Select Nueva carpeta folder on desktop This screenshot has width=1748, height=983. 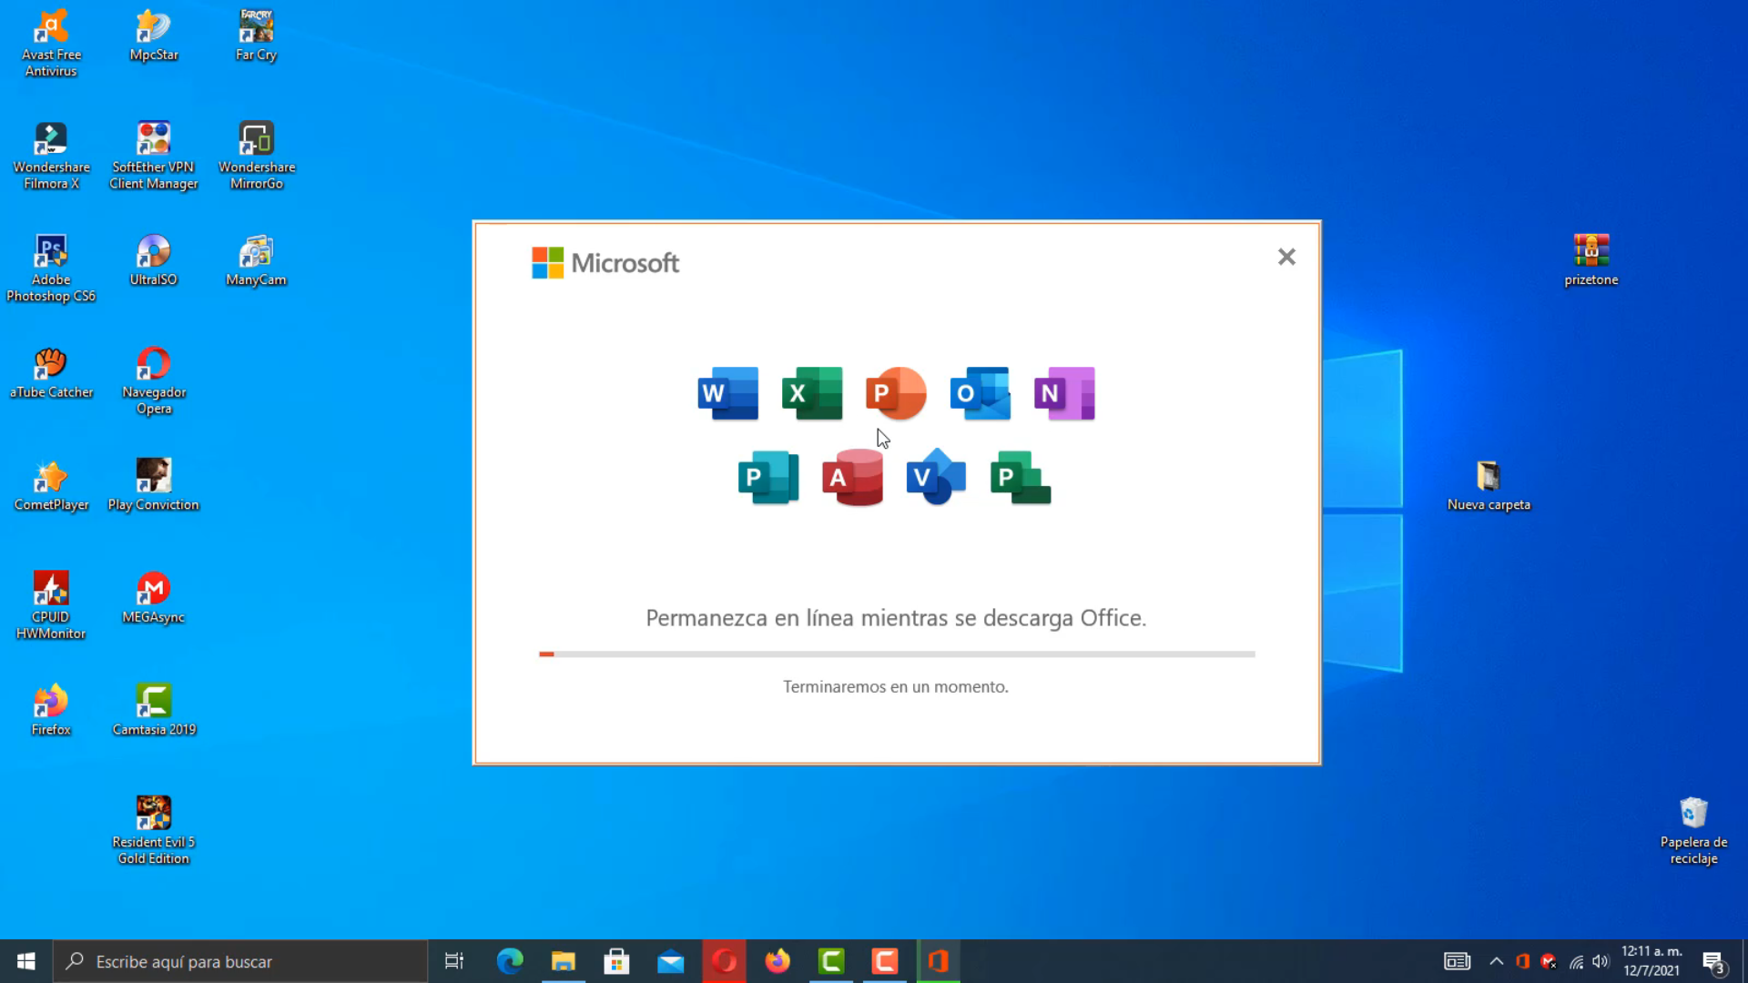coord(1489,485)
